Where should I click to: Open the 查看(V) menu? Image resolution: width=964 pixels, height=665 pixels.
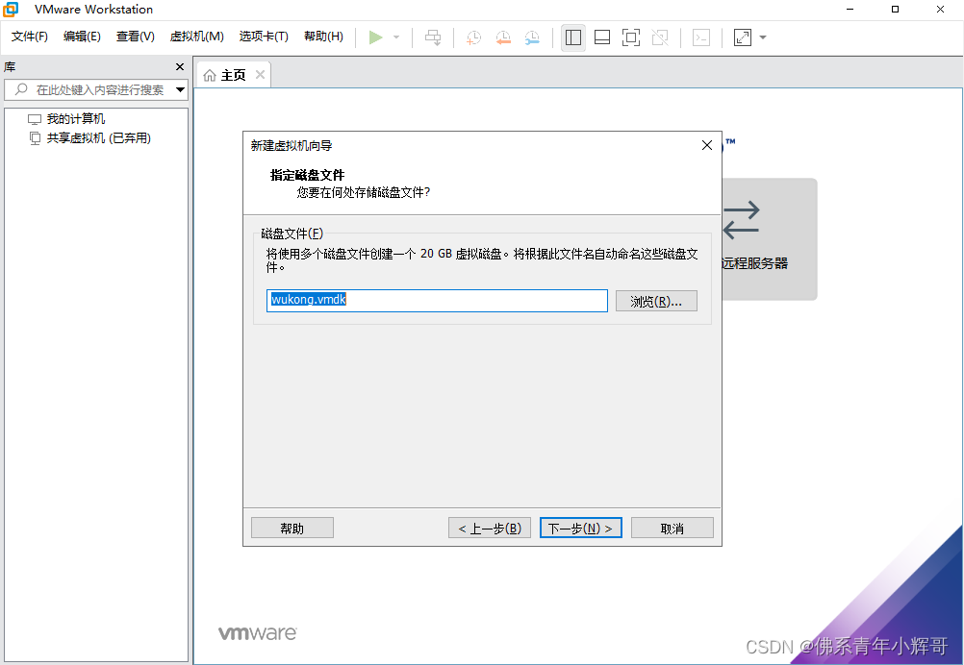[136, 37]
